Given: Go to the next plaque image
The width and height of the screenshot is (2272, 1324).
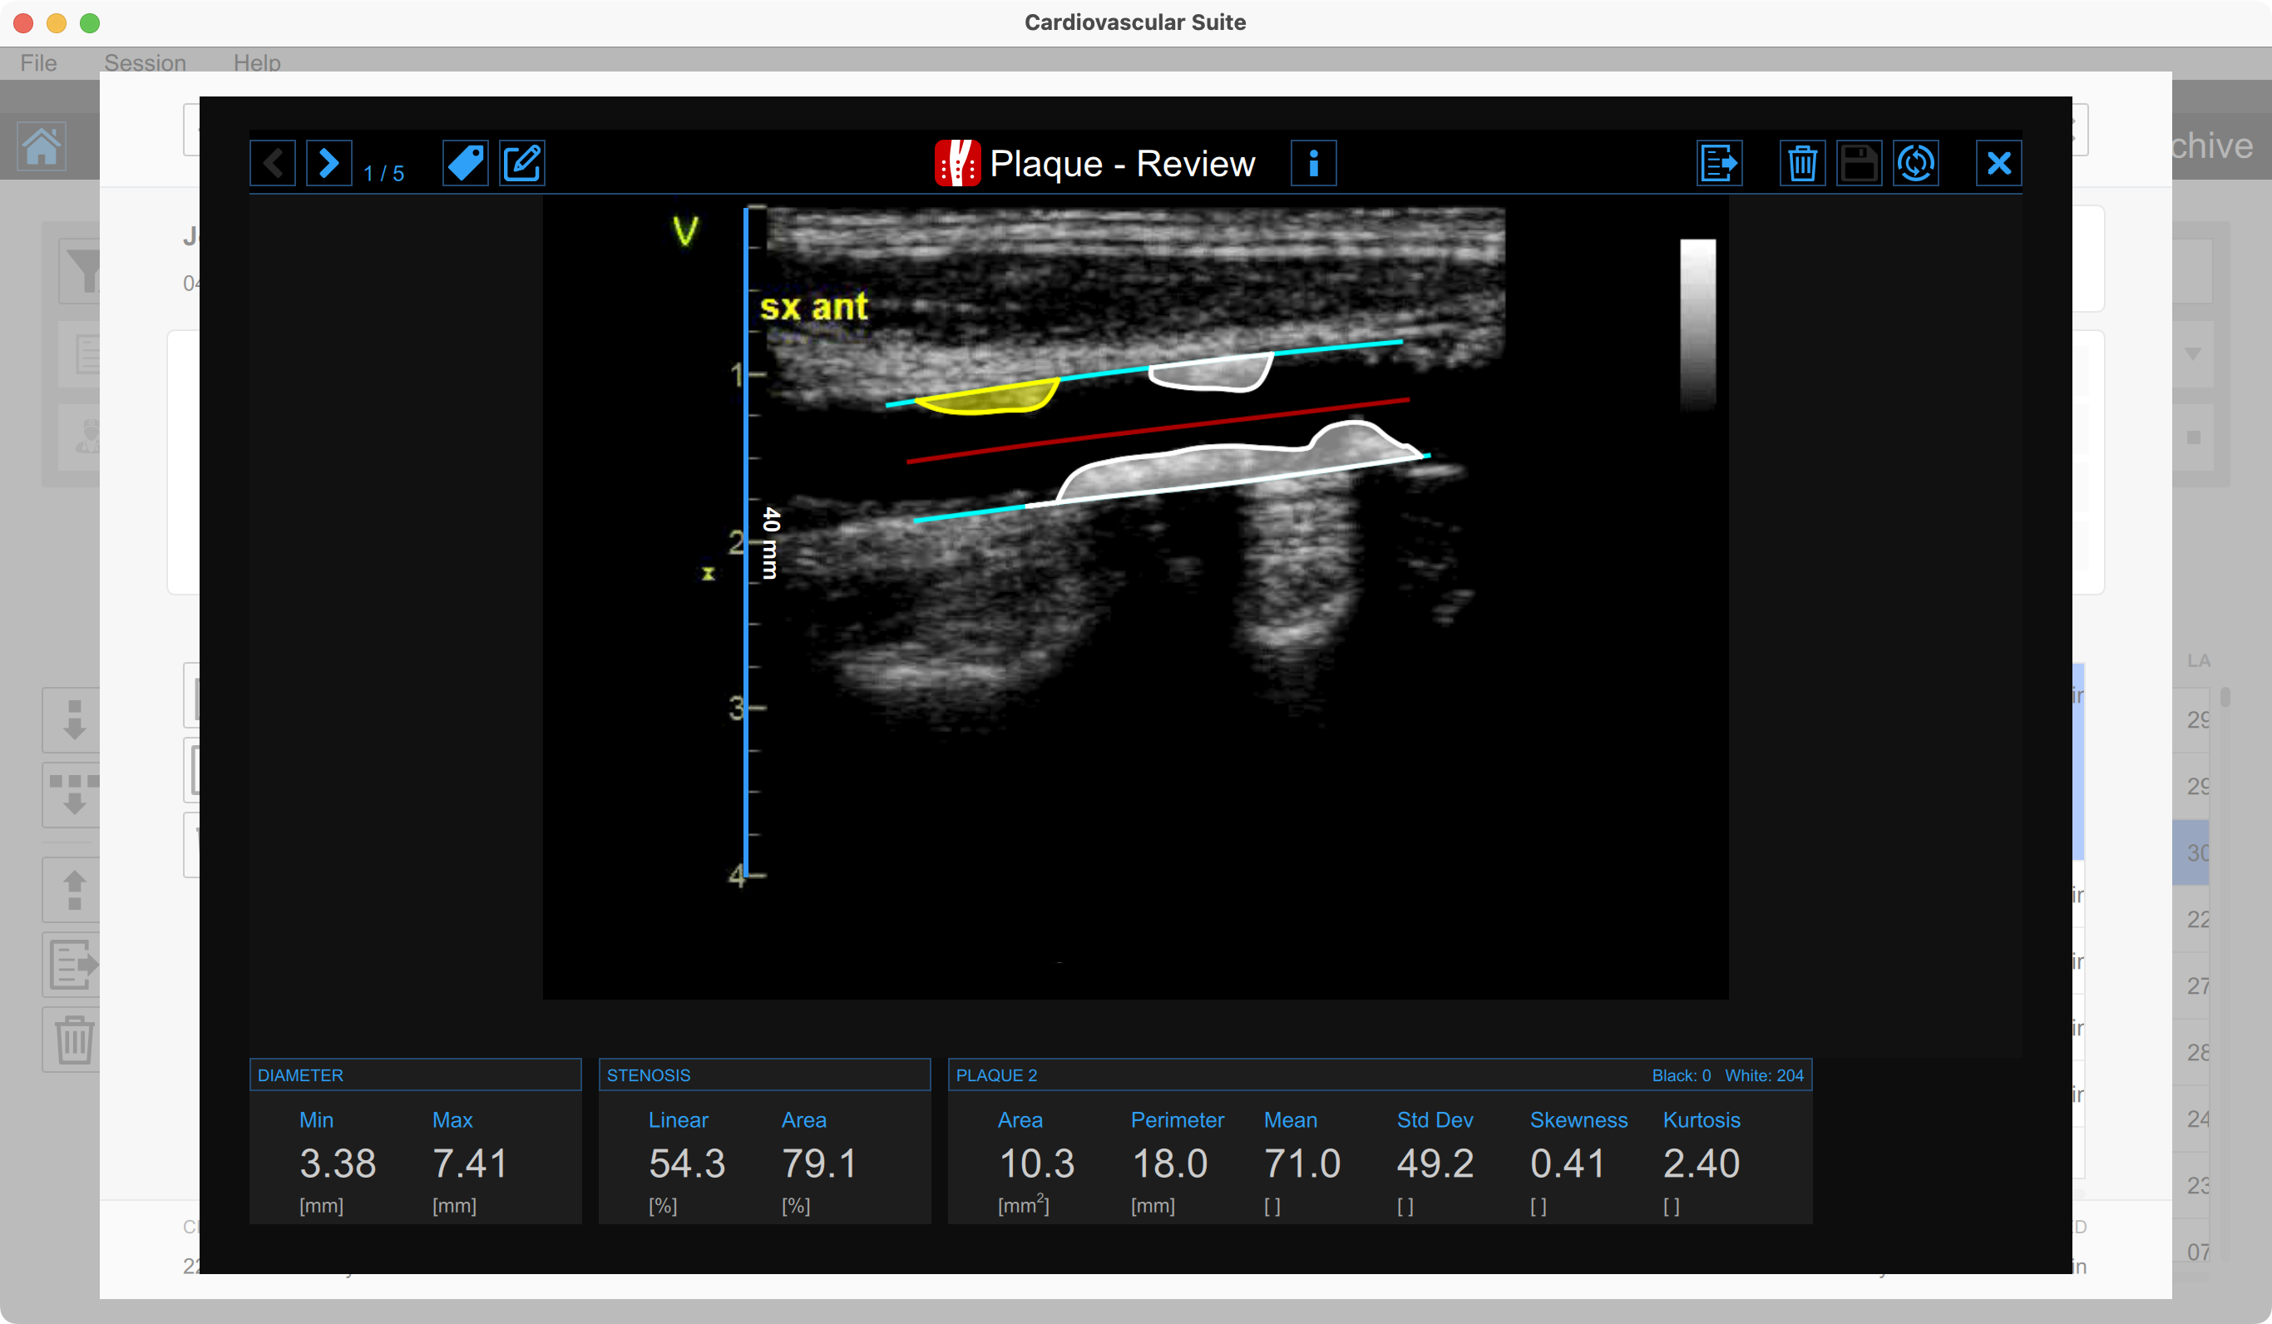Looking at the screenshot, I should point(328,163).
